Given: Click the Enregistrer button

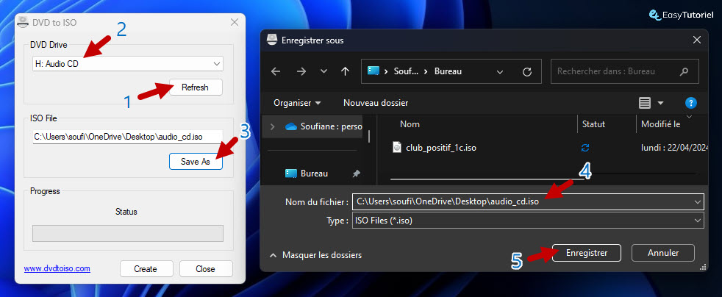Looking at the screenshot, I should (587, 253).
